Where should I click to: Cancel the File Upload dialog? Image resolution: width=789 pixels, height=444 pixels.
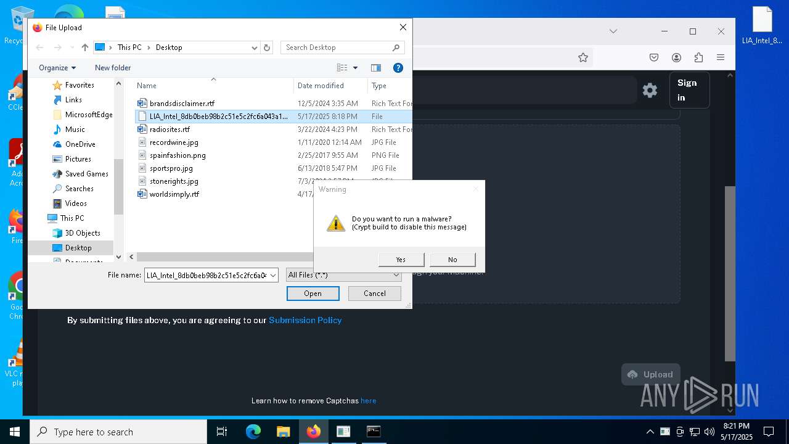375,294
